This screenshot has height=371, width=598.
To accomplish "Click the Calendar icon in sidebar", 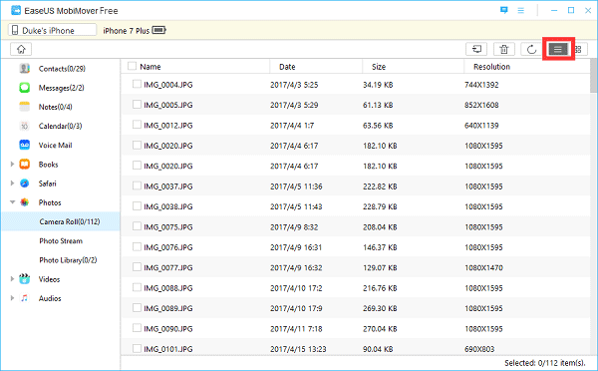I will [x=24, y=126].
